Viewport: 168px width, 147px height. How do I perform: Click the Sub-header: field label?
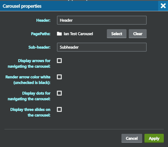tap(39, 47)
